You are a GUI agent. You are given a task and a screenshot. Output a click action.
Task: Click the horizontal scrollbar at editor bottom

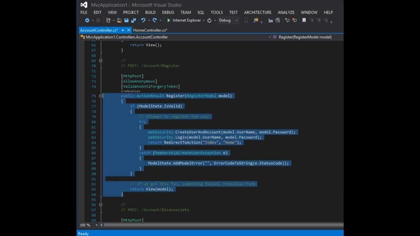click(223, 225)
